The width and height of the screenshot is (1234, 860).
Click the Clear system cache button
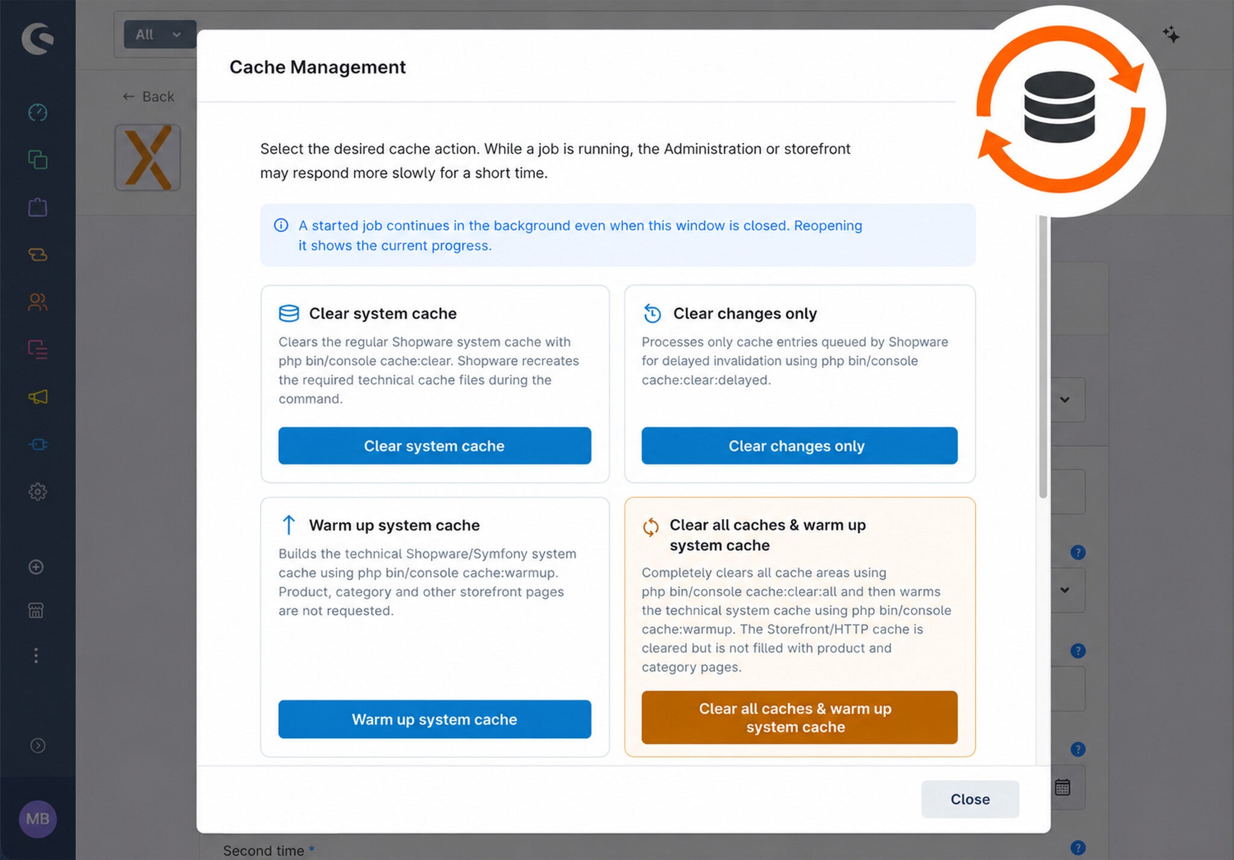434,445
